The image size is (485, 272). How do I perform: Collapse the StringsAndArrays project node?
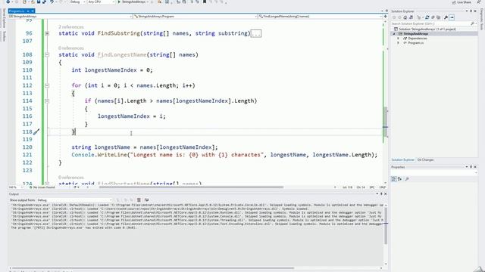394,33
